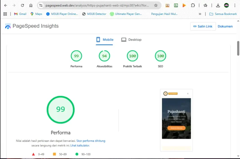240x159 pixels.
Task: Jump to the Aksesibilitas score gauge 94
Action: pos(104,56)
